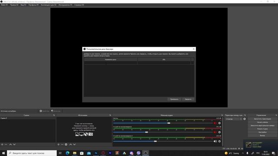Image resolution: width=278 pixels, height=156 pixels.
Task: Open the Справка menu
Action: coord(79,5)
